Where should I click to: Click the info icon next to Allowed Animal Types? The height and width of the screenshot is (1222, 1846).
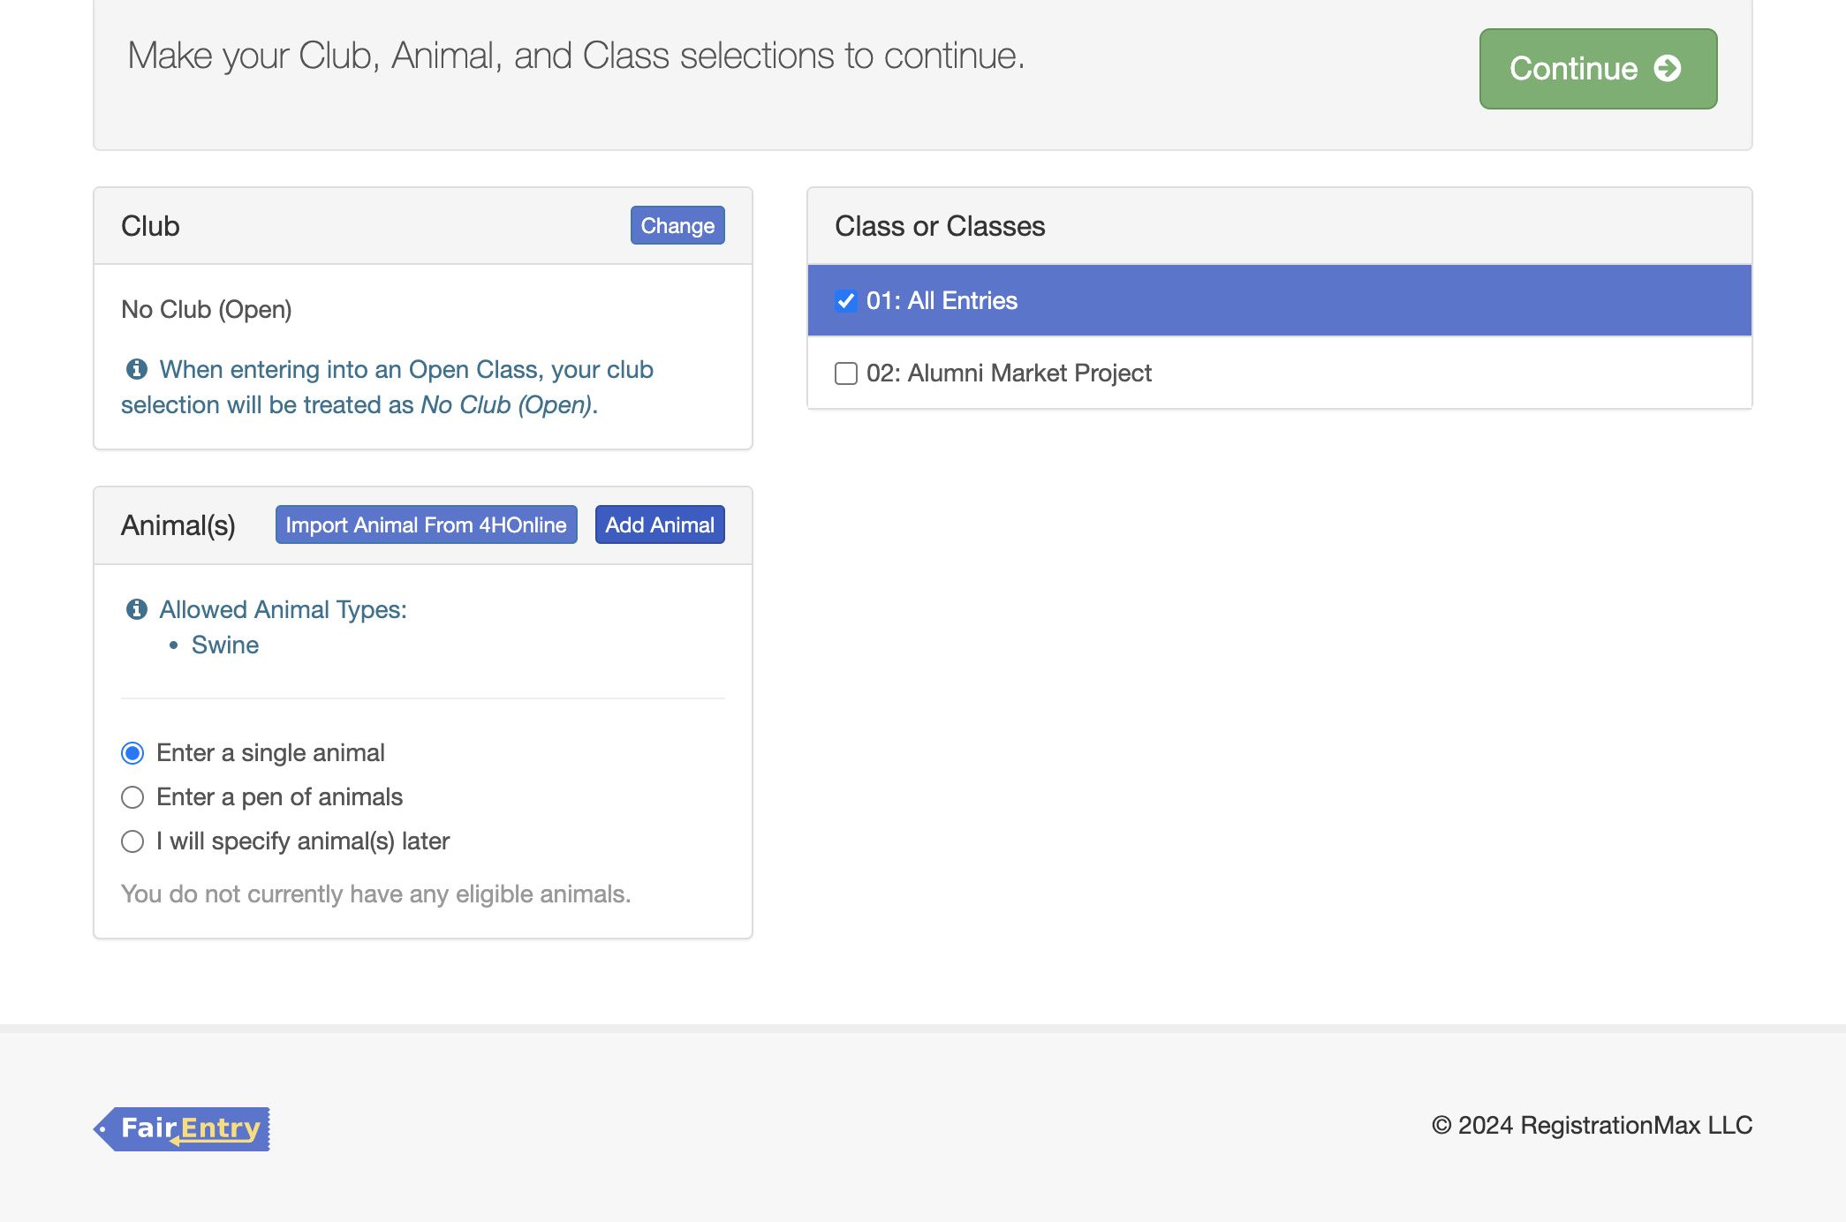pos(137,608)
